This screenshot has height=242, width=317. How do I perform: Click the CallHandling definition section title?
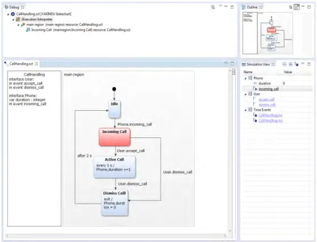[x=34, y=74]
